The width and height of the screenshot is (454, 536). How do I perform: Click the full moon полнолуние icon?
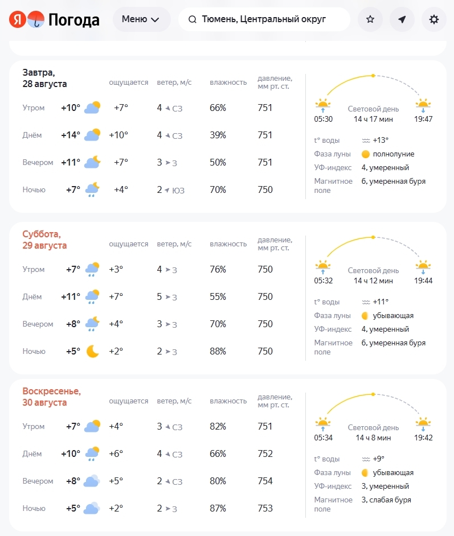tap(365, 154)
